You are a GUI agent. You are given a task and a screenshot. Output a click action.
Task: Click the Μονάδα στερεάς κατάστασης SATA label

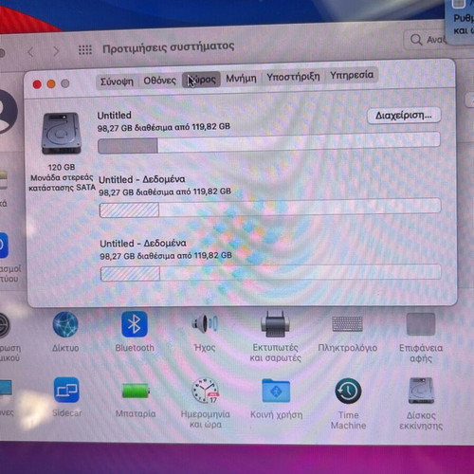[x=62, y=183]
